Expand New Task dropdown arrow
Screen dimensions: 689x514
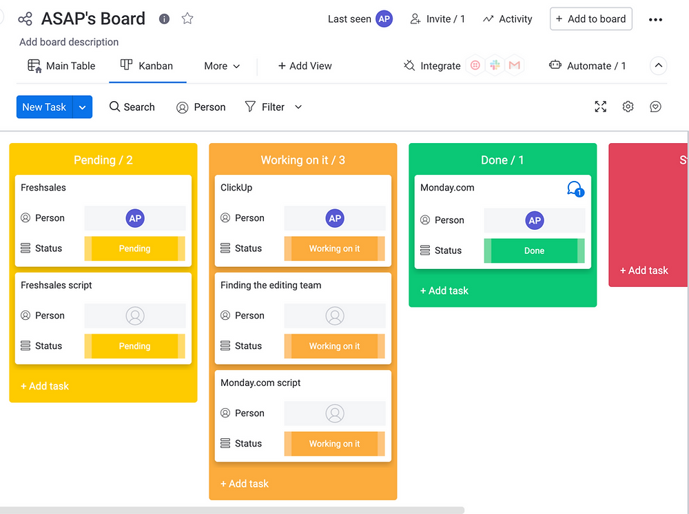point(83,107)
